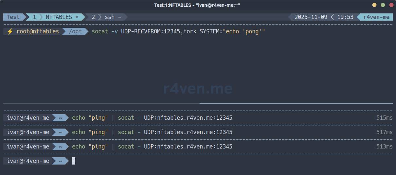Viewport: 396px width, 175px height.
Task: Click the r4ven-me hostname in status bar
Action: coord(376,17)
